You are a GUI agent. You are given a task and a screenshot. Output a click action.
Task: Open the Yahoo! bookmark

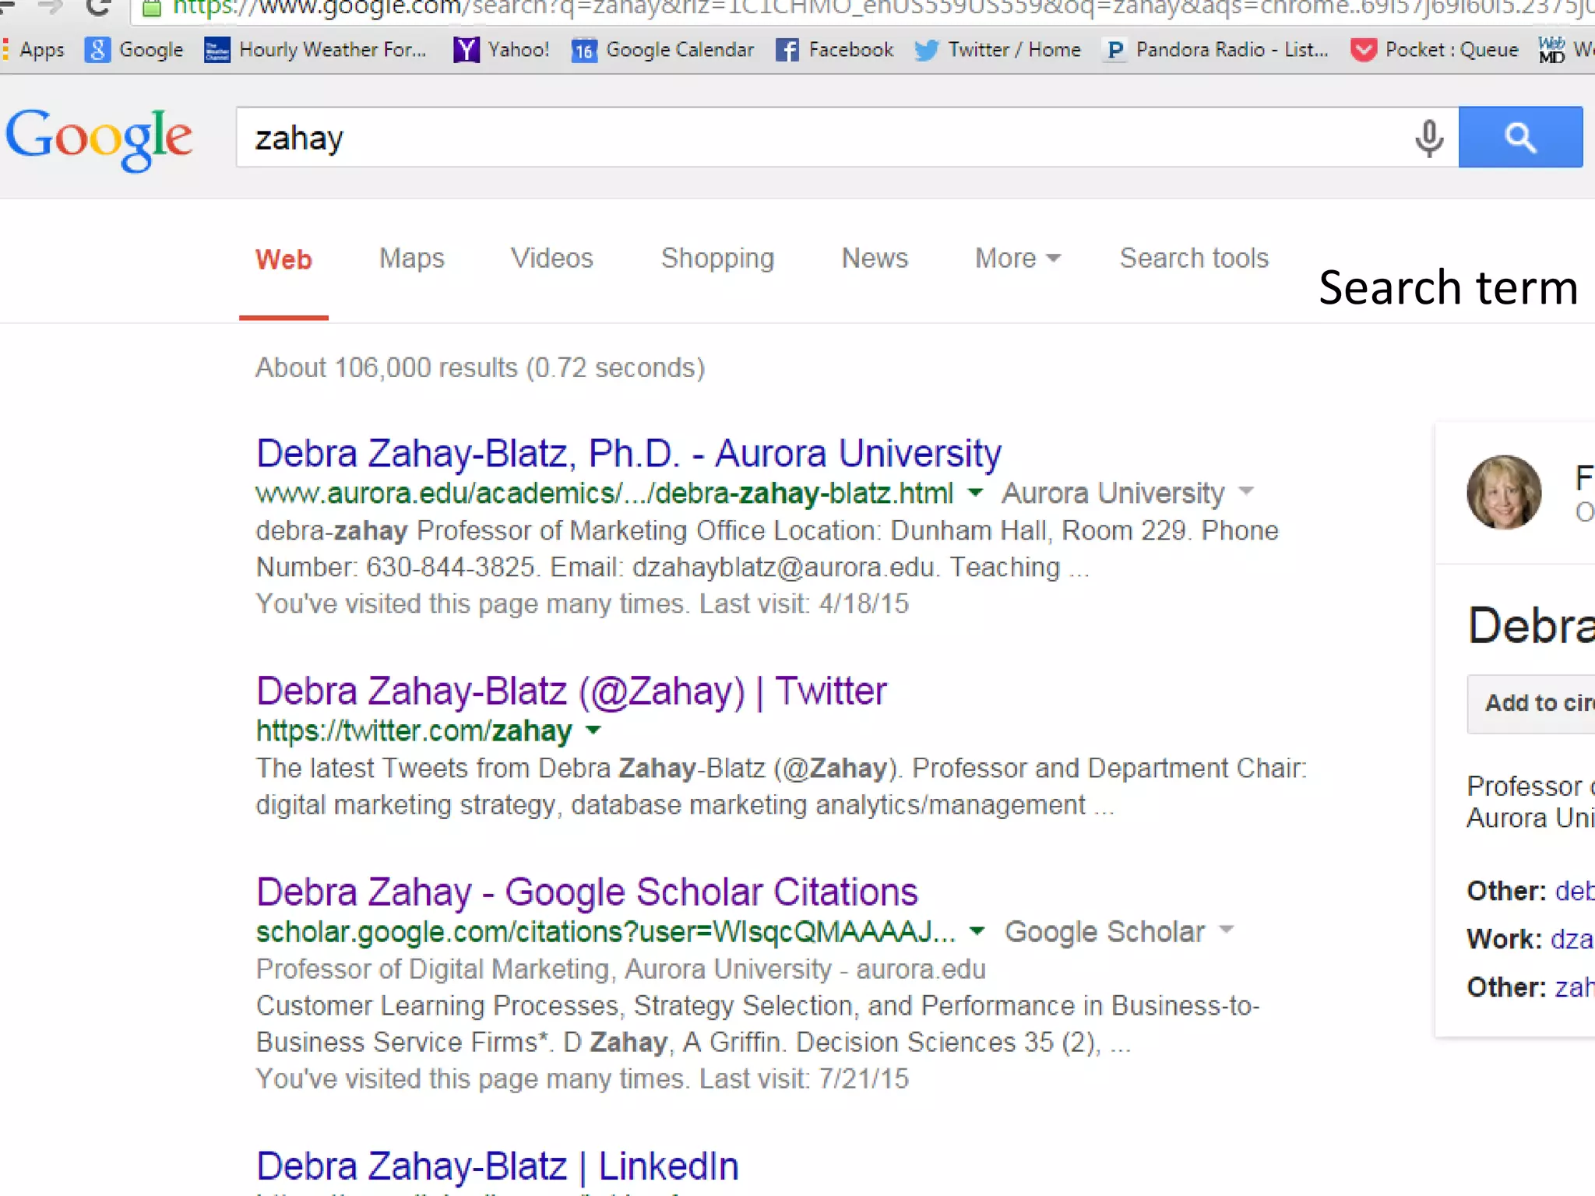tap(502, 50)
